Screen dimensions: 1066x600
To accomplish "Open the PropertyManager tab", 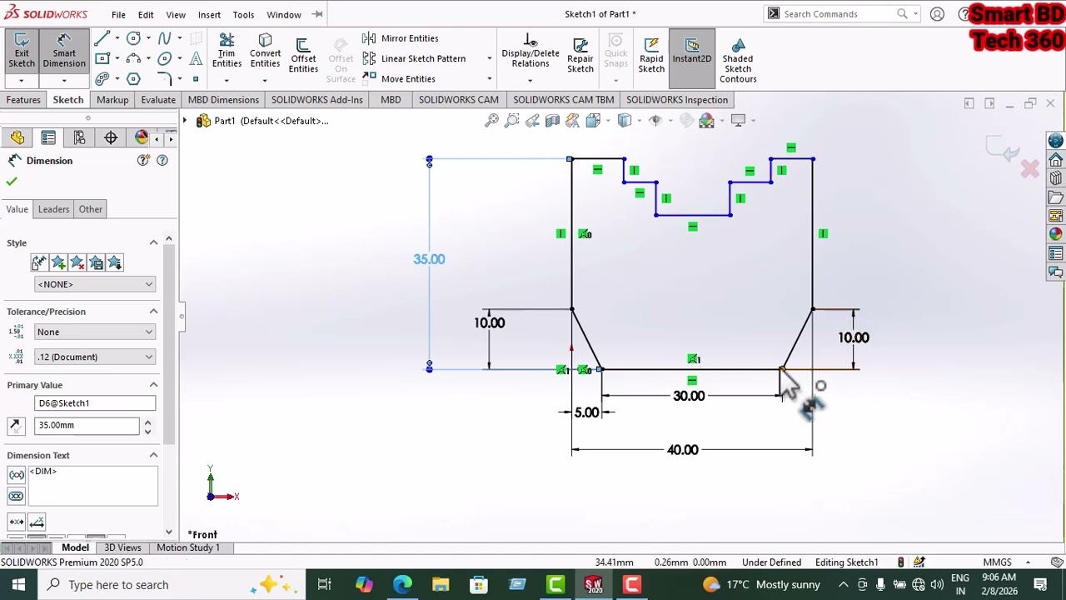I will pyautogui.click(x=48, y=137).
